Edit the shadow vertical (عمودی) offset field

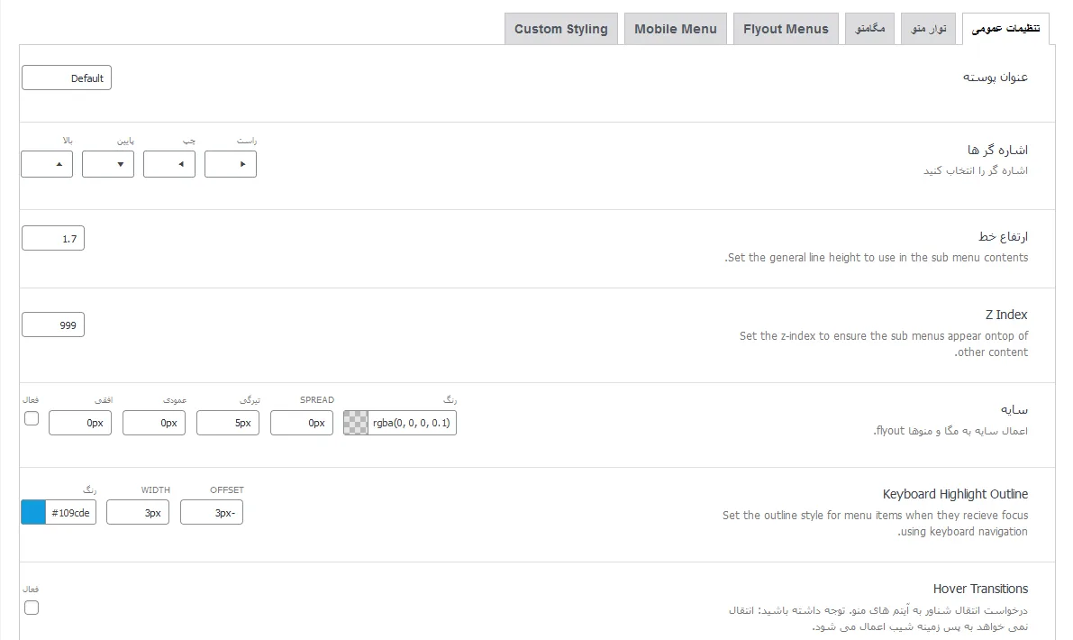point(154,423)
